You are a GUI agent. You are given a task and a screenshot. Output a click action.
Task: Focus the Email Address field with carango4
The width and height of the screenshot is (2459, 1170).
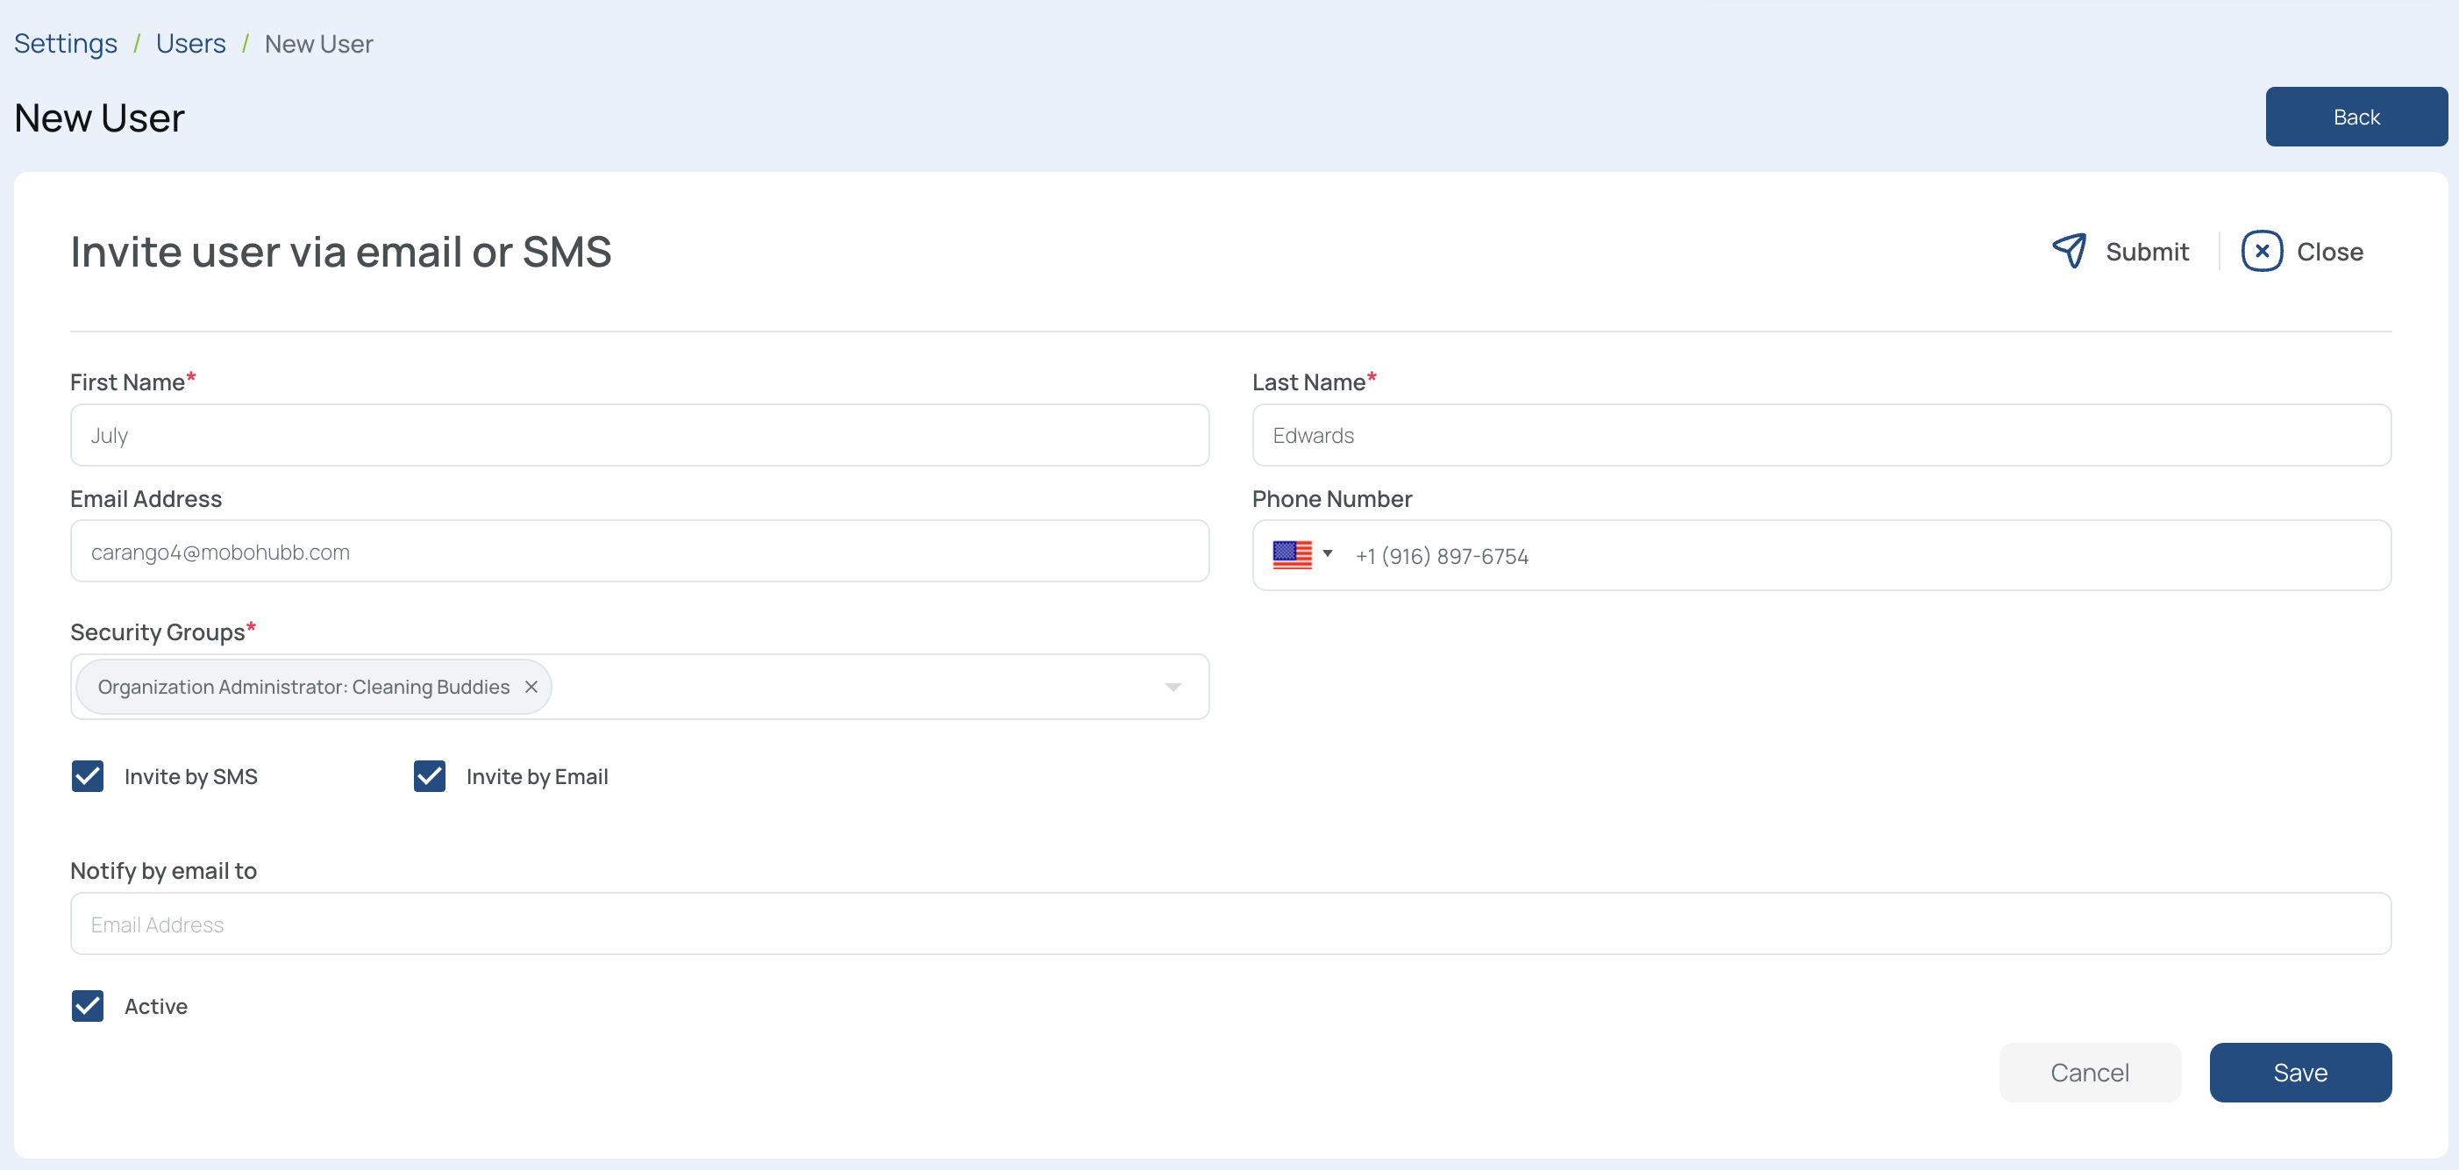point(639,552)
